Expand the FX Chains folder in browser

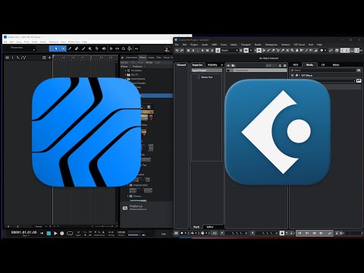(125, 71)
